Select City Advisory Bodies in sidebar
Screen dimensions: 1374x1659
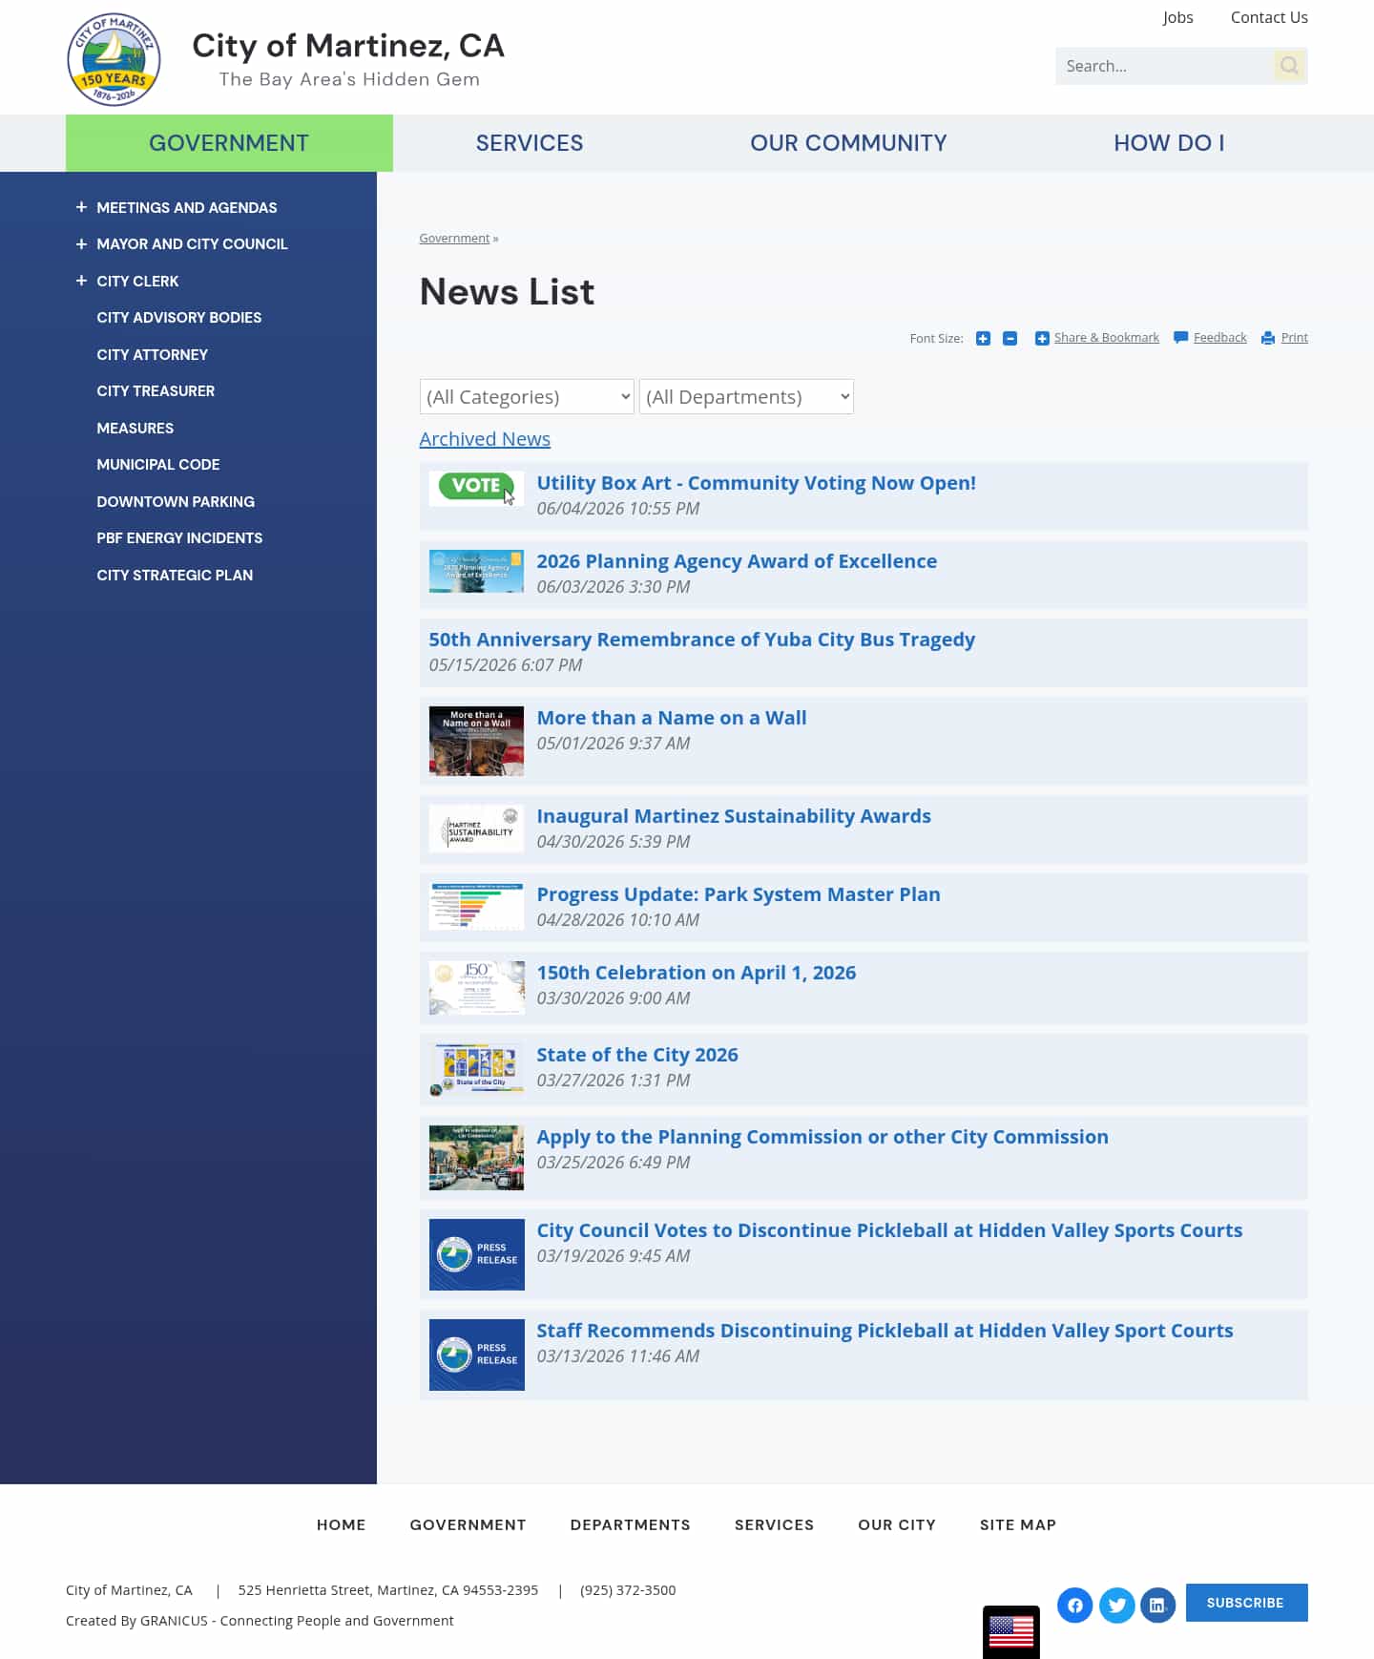pos(179,318)
